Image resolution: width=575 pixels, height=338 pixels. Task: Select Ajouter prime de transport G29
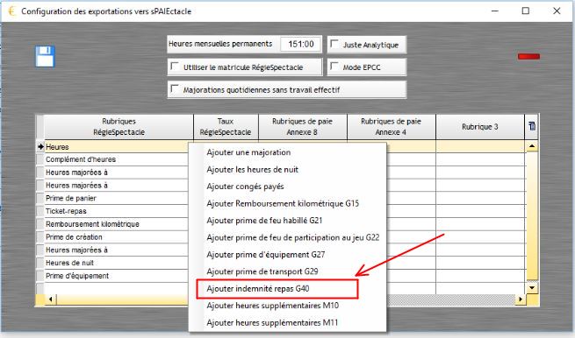[x=288, y=271]
